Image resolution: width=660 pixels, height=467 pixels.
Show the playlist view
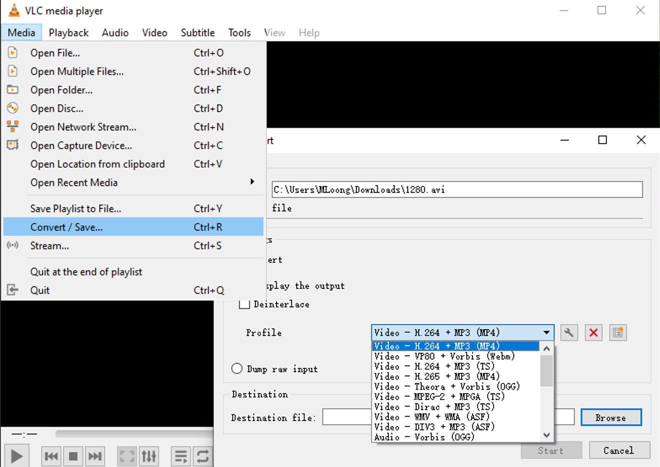tap(180, 455)
